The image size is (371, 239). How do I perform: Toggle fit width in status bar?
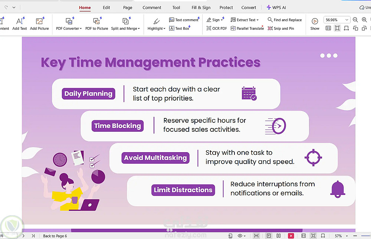323,236
